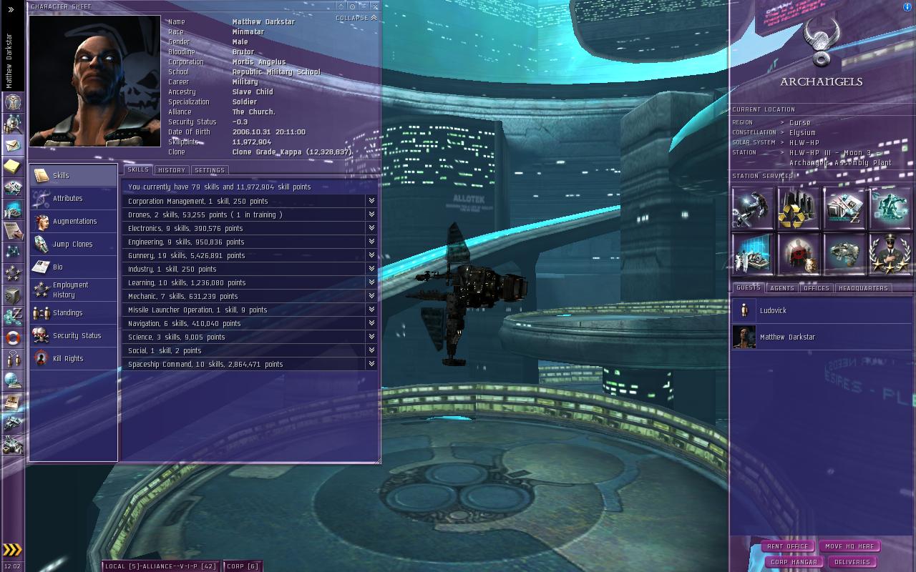Pin the Character Sheet window with circle icon

click(x=352, y=6)
